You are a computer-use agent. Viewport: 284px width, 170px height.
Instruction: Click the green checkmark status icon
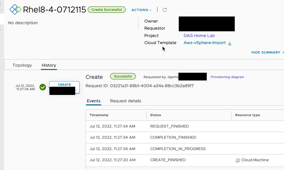click(43, 87)
